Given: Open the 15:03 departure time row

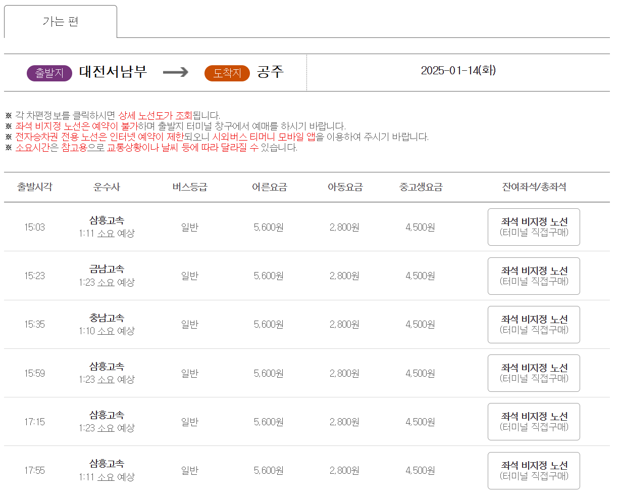Looking at the screenshot, I should (x=307, y=227).
